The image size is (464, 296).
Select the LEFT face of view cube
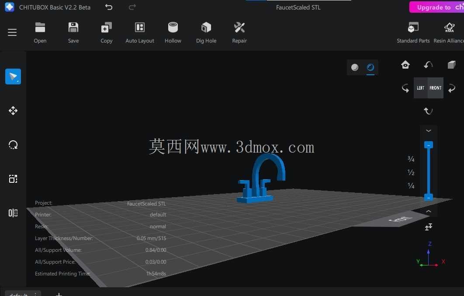[420, 88]
